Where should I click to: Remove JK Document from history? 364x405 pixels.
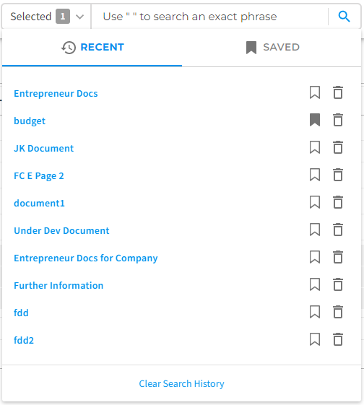tap(338, 147)
